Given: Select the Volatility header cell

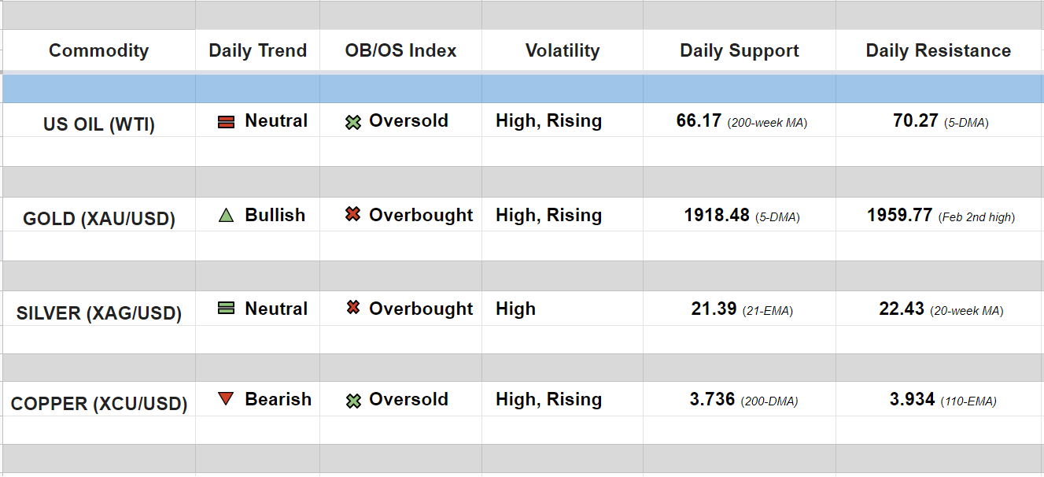Looking at the screenshot, I should [x=562, y=51].
